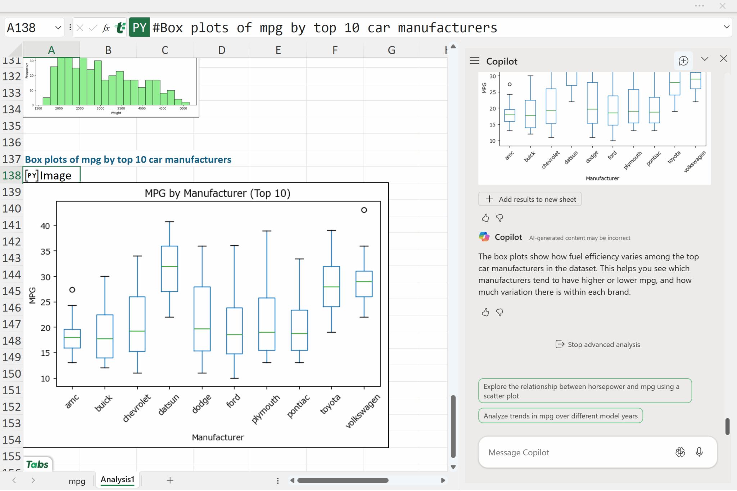This screenshot has width=737, height=491.
Task: Expand the Name Box dropdown
Action: pyautogui.click(x=58, y=28)
